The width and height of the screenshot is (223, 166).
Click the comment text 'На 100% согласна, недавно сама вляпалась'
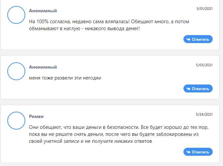click(x=79, y=22)
